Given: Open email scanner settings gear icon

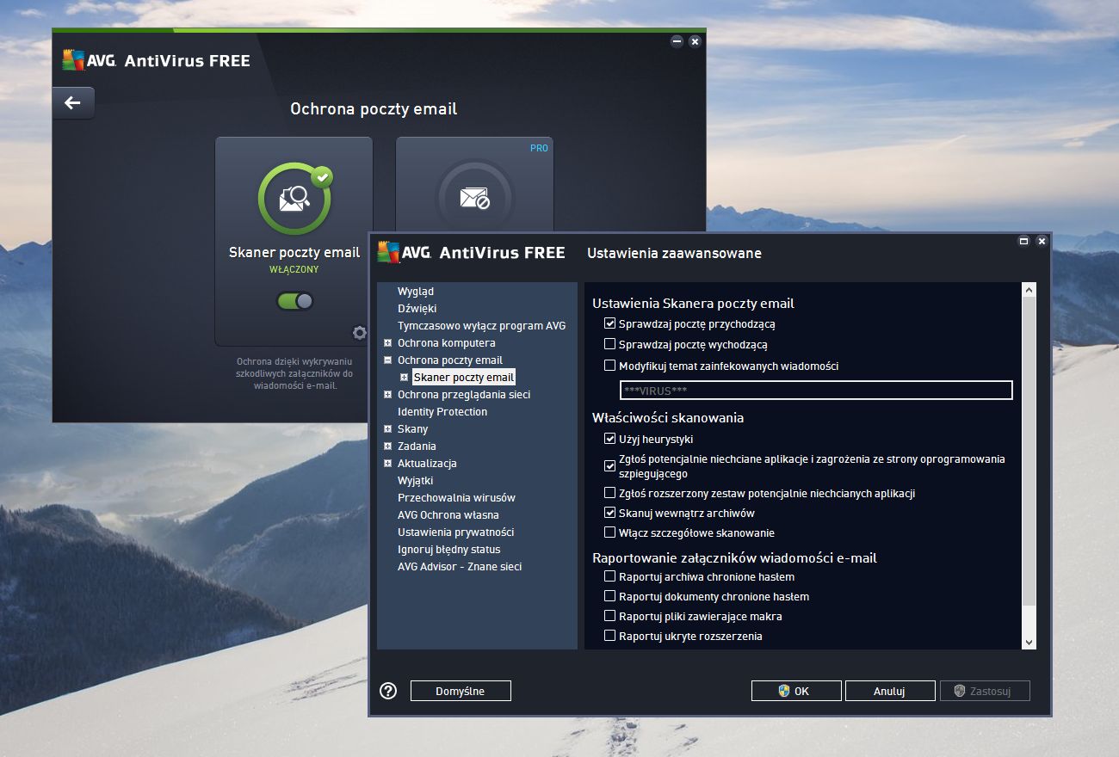Looking at the screenshot, I should (360, 333).
